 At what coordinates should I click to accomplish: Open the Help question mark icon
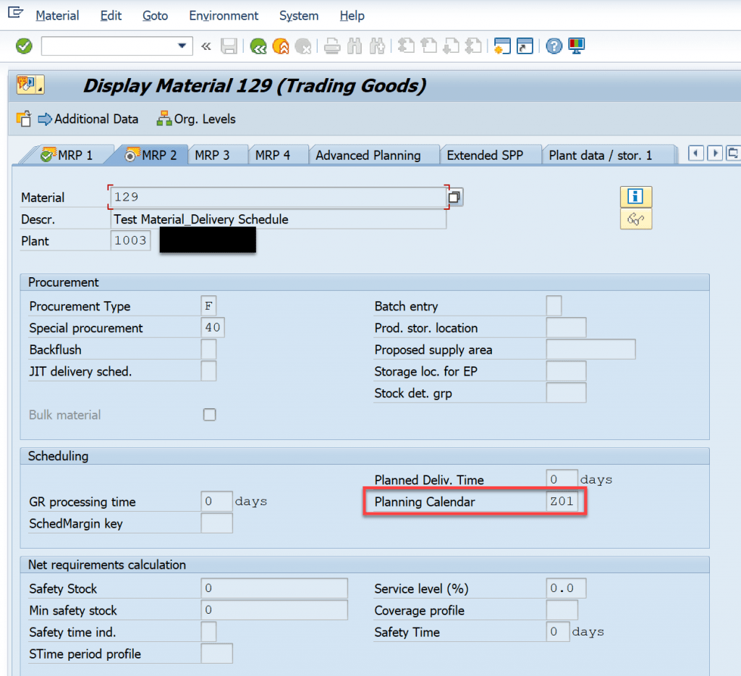pyautogui.click(x=554, y=46)
